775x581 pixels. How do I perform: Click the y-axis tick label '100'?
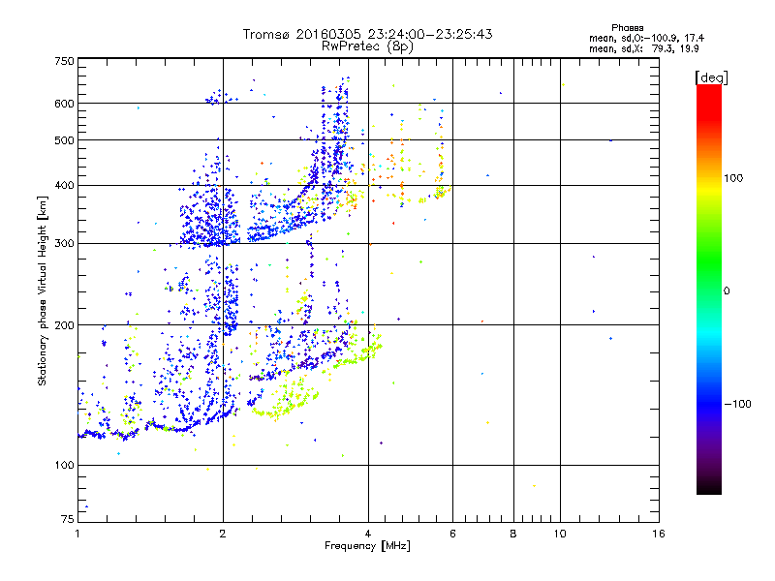point(64,465)
